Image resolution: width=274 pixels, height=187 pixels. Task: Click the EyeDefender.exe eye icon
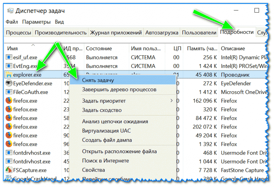9,83
